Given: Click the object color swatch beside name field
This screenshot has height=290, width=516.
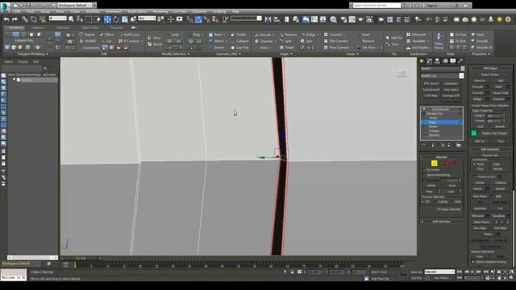Looking at the screenshot, I should pyautogui.click(x=462, y=68).
